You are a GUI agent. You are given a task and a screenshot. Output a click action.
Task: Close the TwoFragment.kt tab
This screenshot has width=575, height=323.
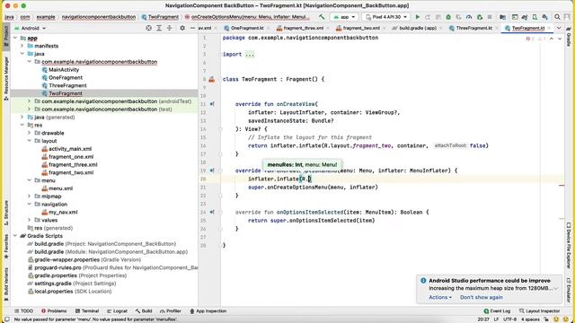[x=549, y=28]
